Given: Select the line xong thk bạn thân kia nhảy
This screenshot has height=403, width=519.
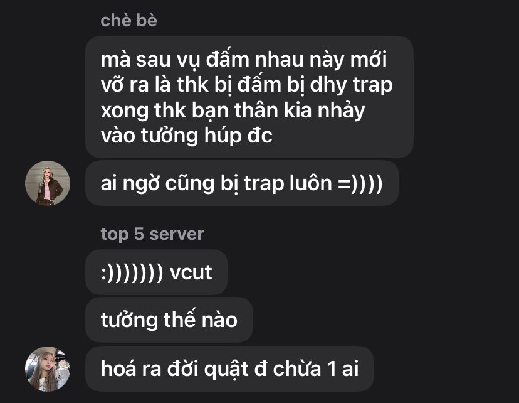Looking at the screenshot, I should 233,110.
